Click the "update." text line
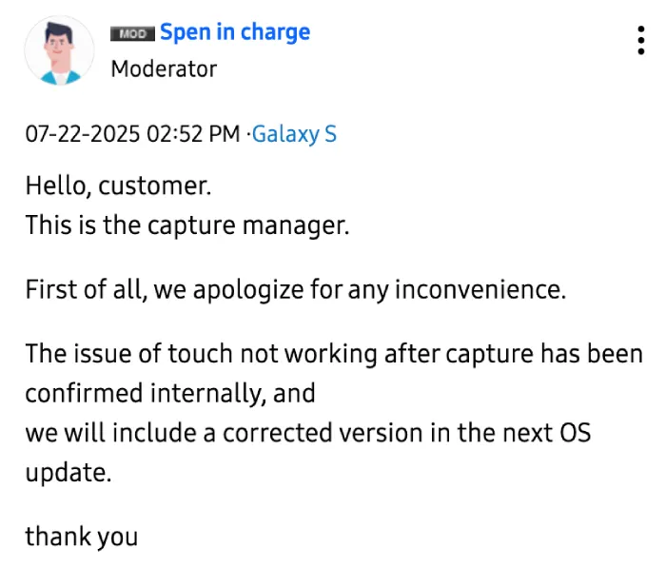Screen dimensions: 666x567 (x=69, y=473)
